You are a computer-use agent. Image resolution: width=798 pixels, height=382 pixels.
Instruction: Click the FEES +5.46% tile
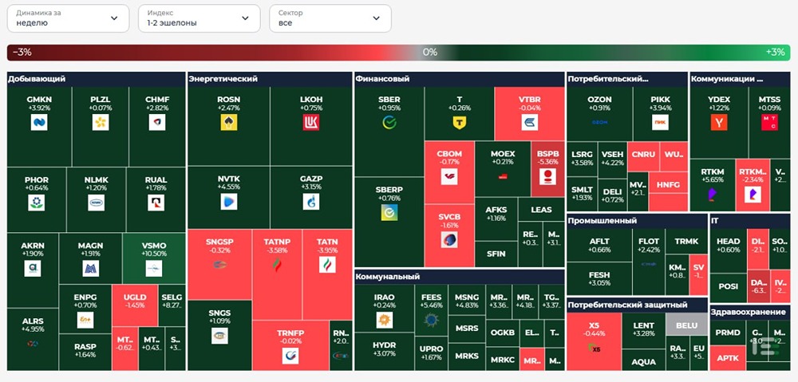[432, 310]
